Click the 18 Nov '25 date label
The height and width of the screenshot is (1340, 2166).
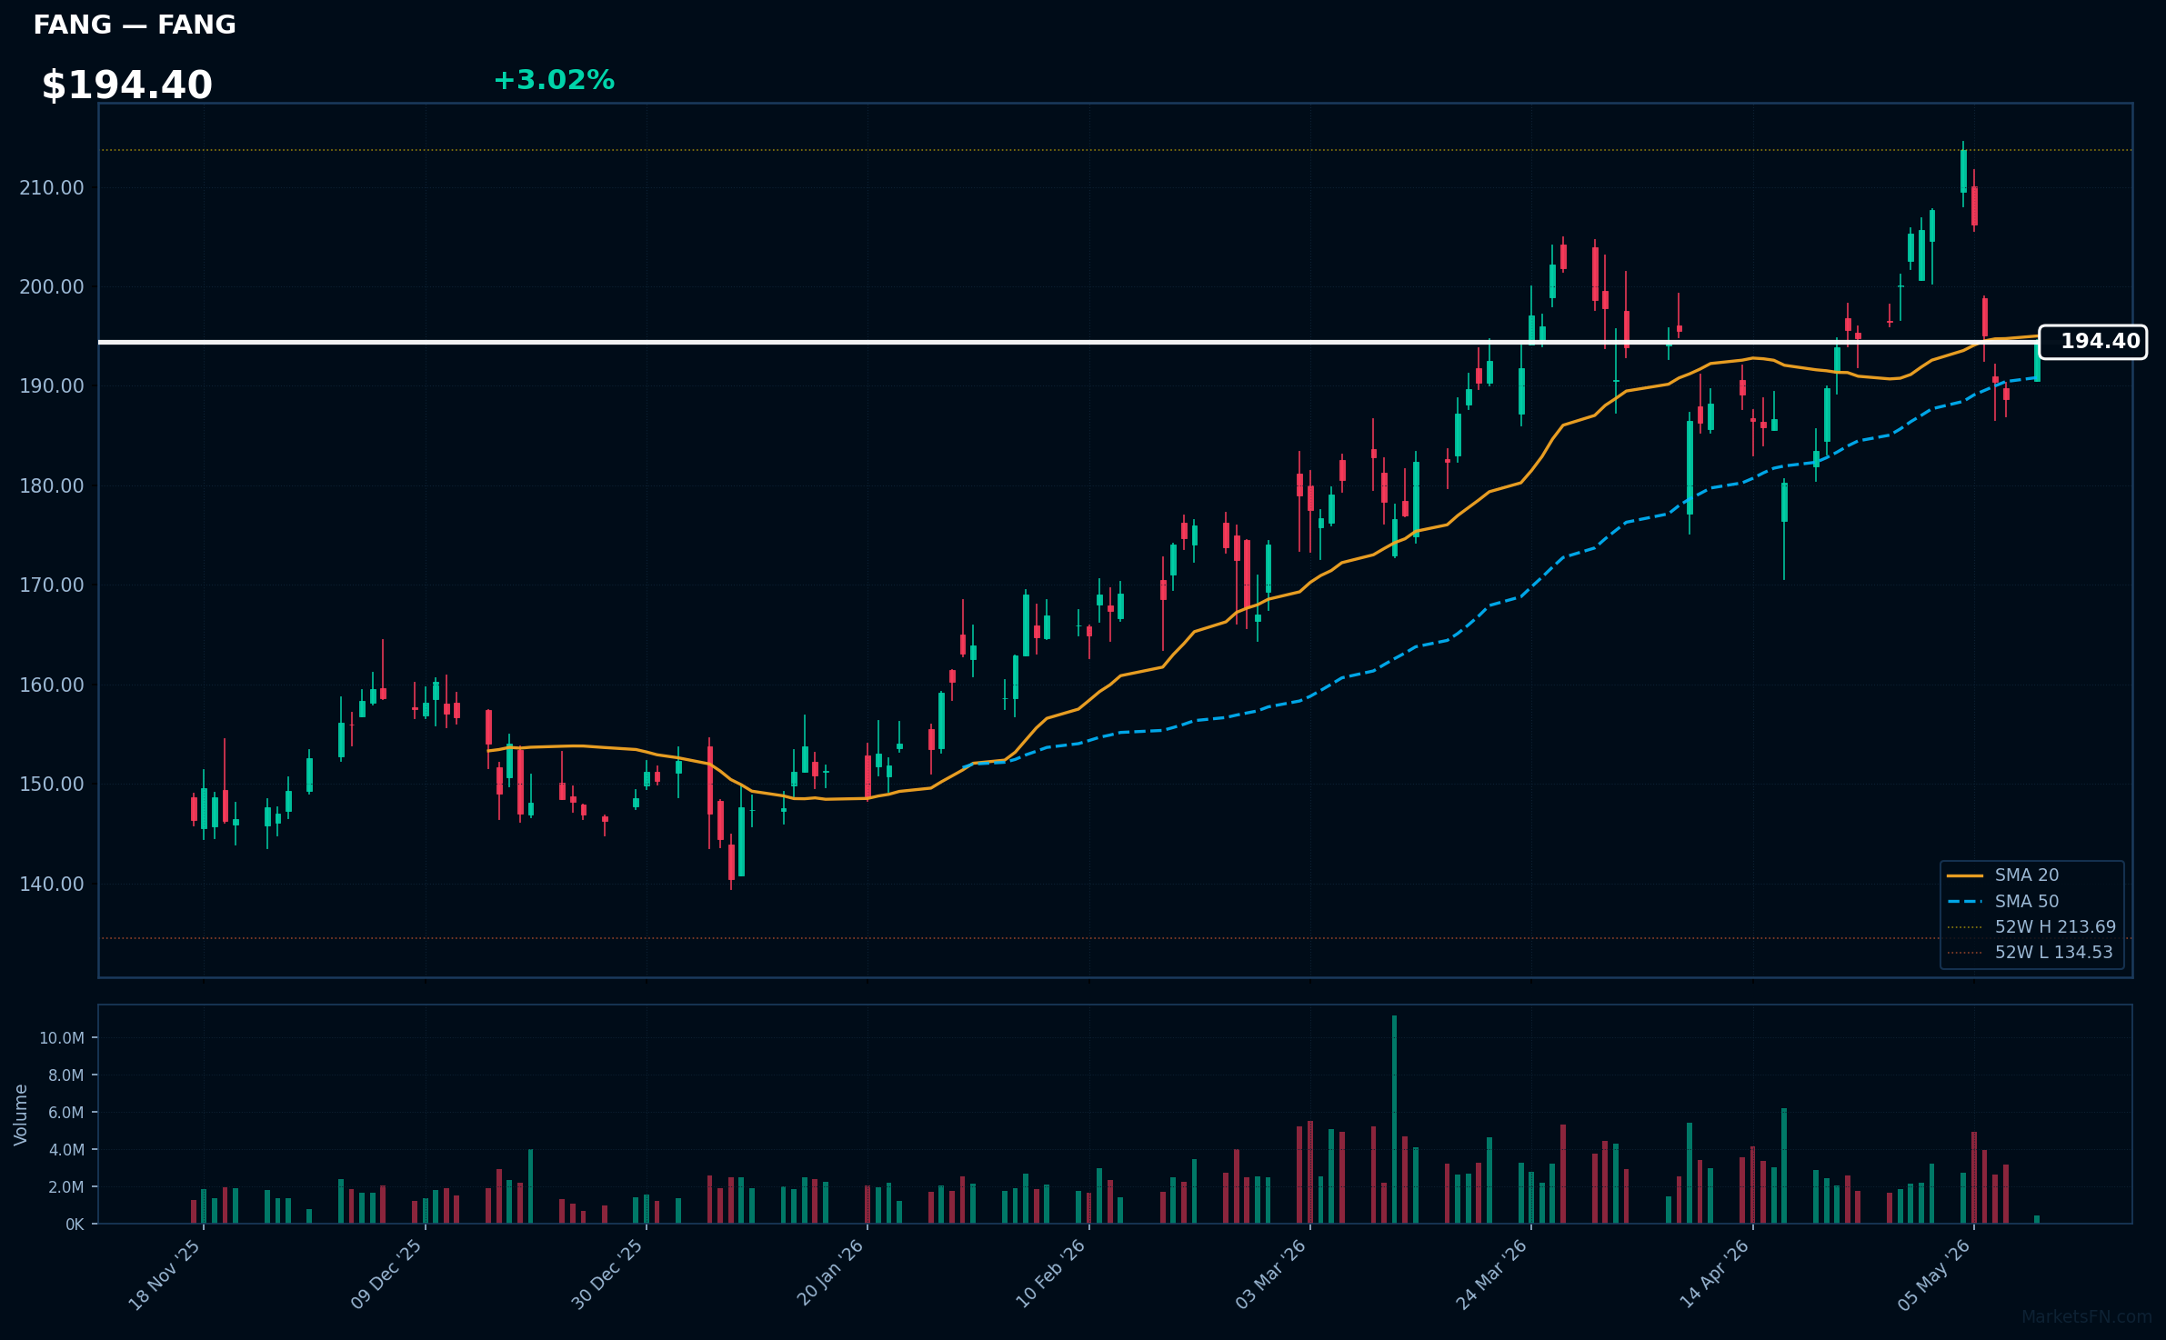[165, 1275]
